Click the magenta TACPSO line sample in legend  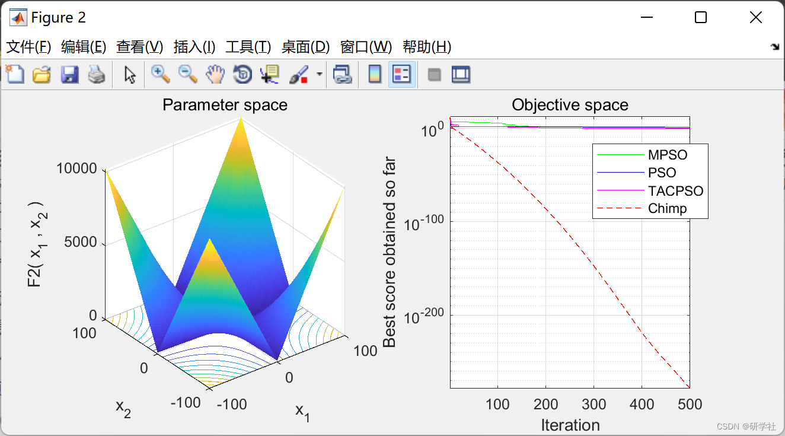click(x=620, y=191)
